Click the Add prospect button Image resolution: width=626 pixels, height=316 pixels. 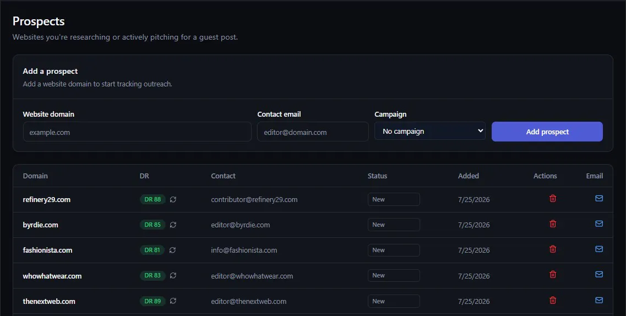[x=547, y=132]
